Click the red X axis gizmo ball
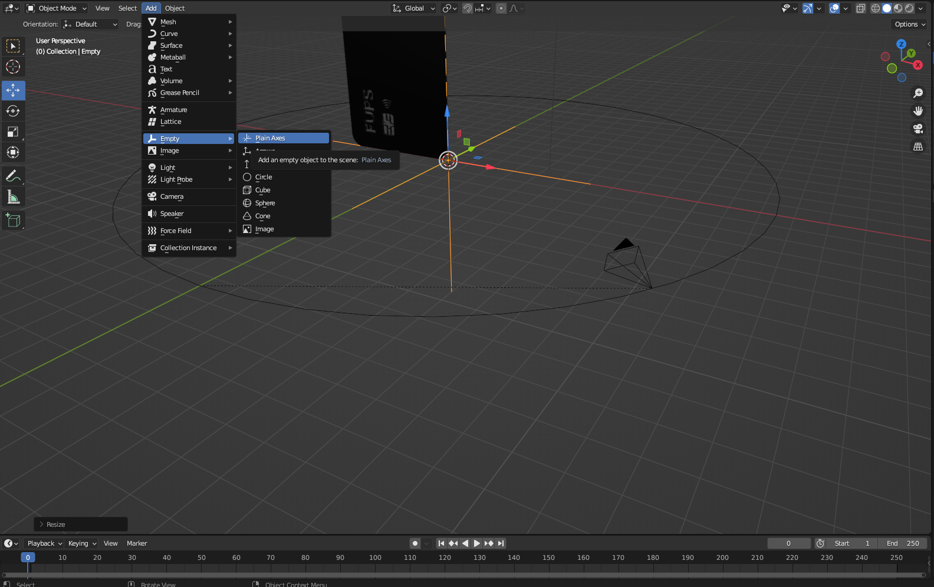This screenshot has height=587, width=934. pyautogui.click(x=917, y=65)
